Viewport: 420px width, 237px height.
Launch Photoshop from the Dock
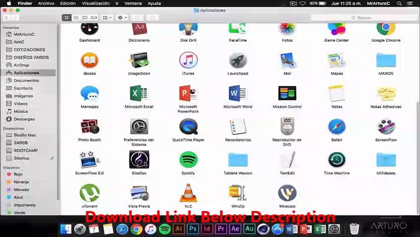pos(192,229)
